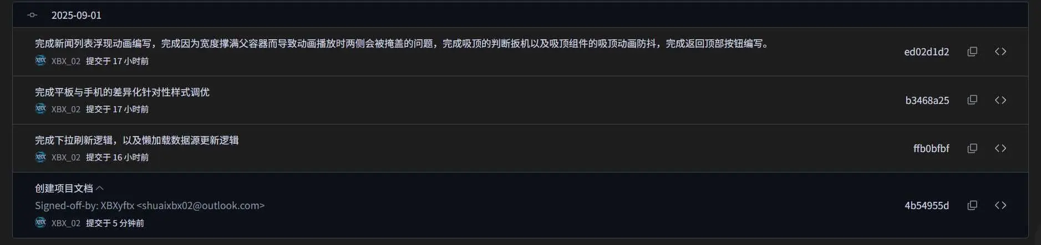1041x245 pixels.
Task: Click the commit node icon beside 2025-09-01
Action: (32, 15)
